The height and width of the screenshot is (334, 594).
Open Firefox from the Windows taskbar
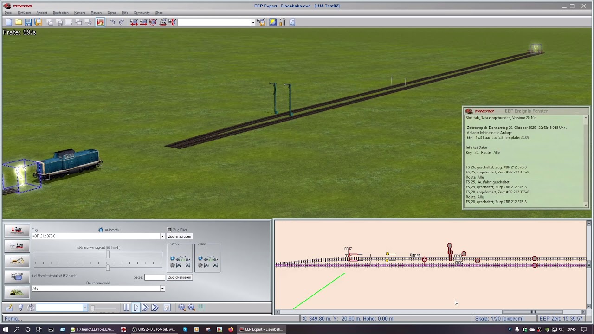pos(231,329)
